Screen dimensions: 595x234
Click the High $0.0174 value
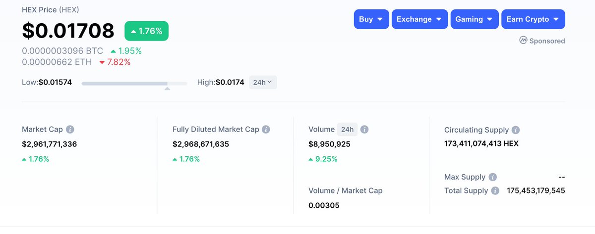(x=230, y=83)
